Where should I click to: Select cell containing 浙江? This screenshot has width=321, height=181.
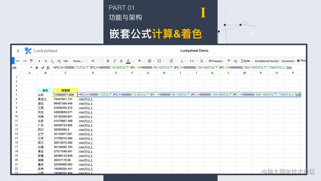45,143
